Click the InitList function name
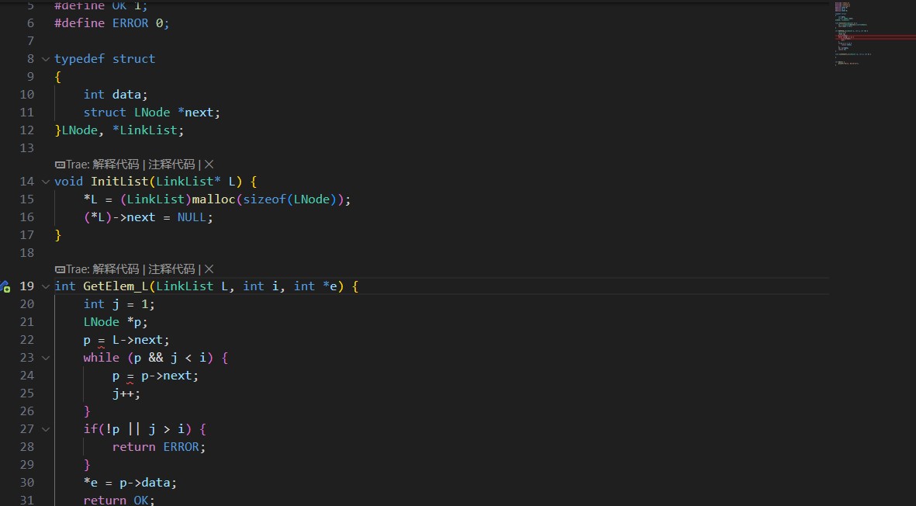The image size is (916, 506). coord(119,182)
